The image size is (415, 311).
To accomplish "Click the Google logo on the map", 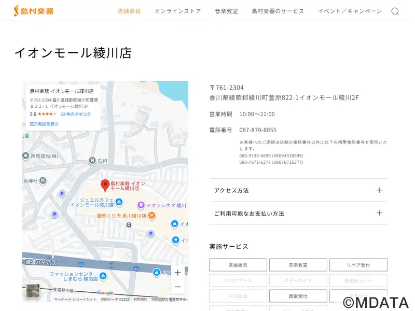I will pos(105,293).
